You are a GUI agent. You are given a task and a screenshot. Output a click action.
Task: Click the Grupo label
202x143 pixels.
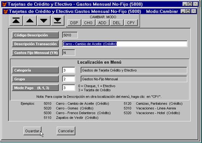pyautogui.click(x=35, y=79)
